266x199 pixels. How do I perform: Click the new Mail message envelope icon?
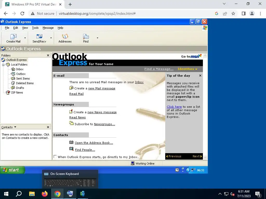pos(71,88)
